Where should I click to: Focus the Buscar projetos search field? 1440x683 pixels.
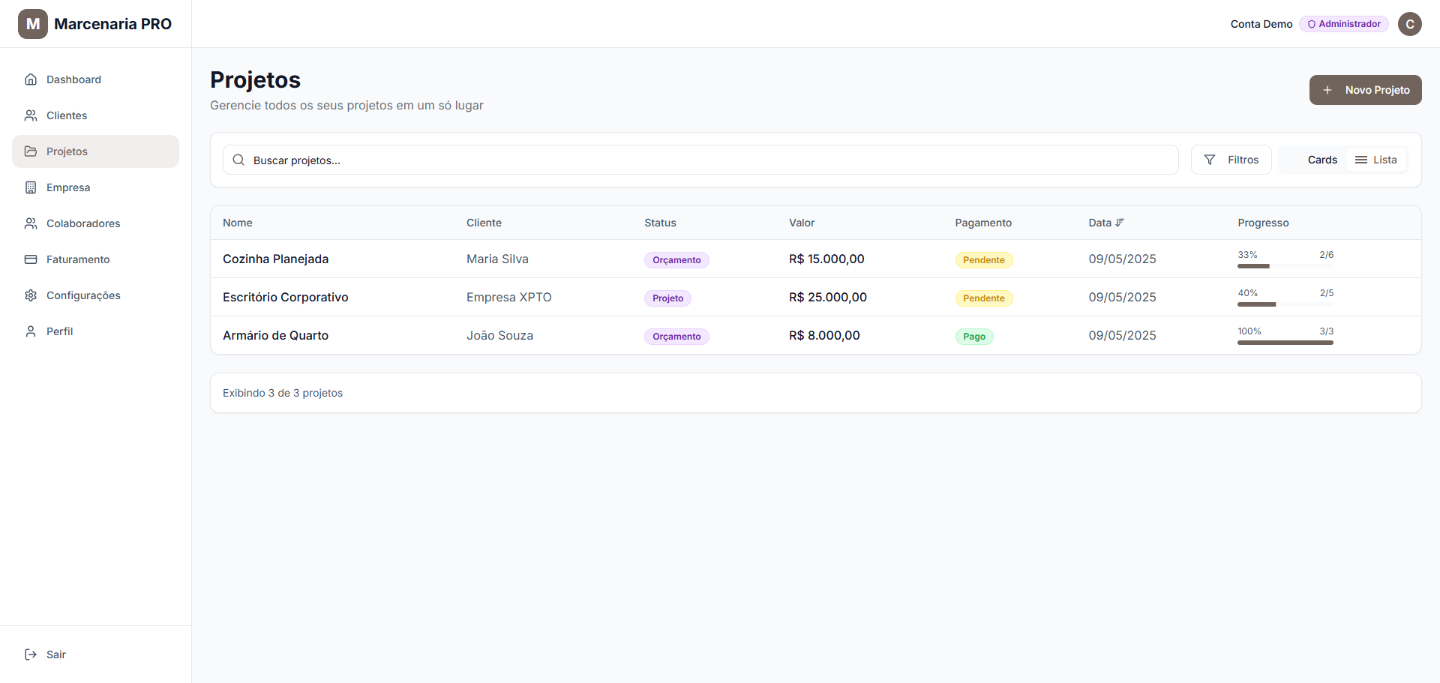(x=700, y=160)
